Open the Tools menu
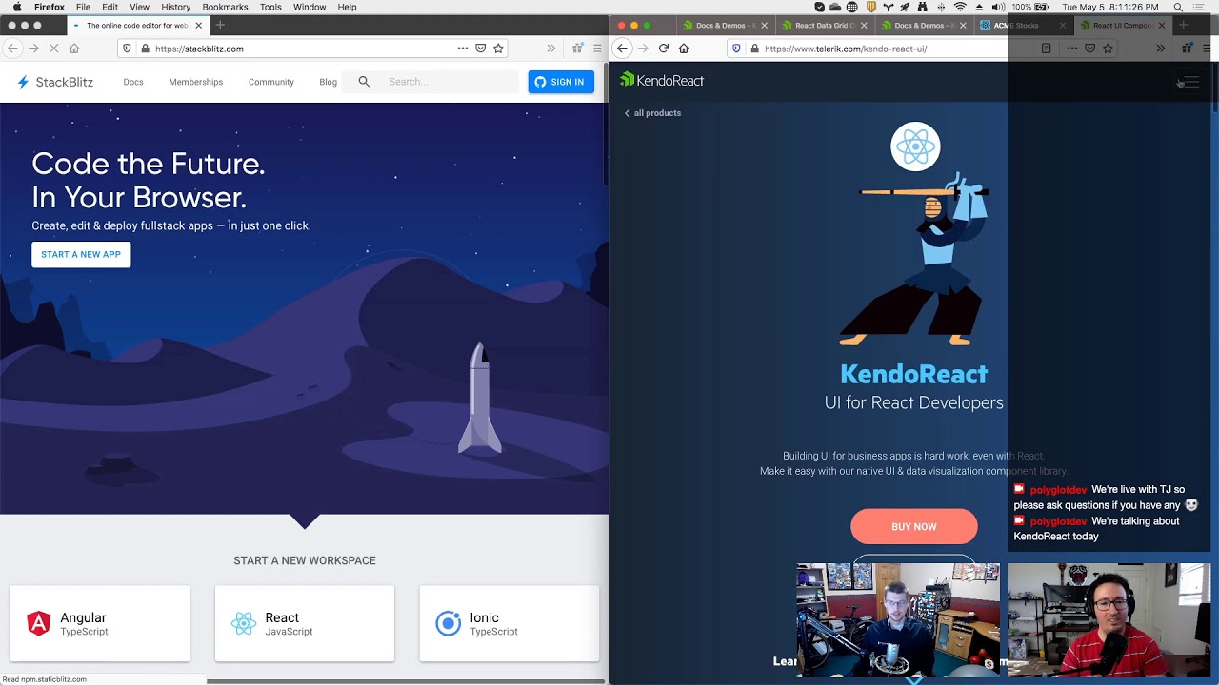Image resolution: width=1219 pixels, height=685 pixels. (270, 7)
